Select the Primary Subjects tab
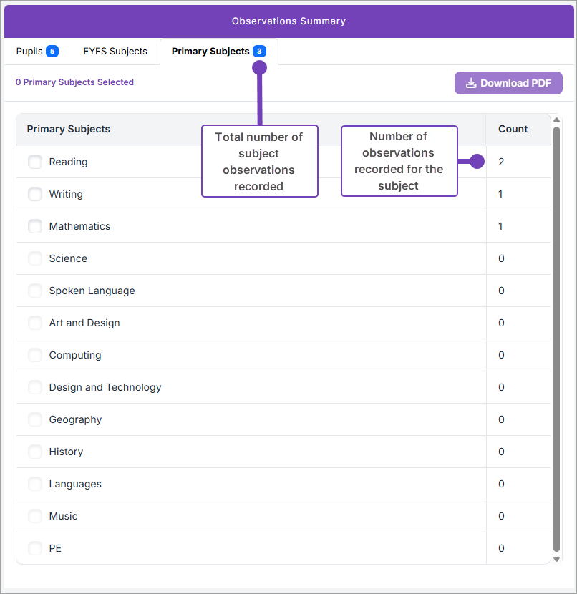The image size is (577, 594). coord(218,52)
